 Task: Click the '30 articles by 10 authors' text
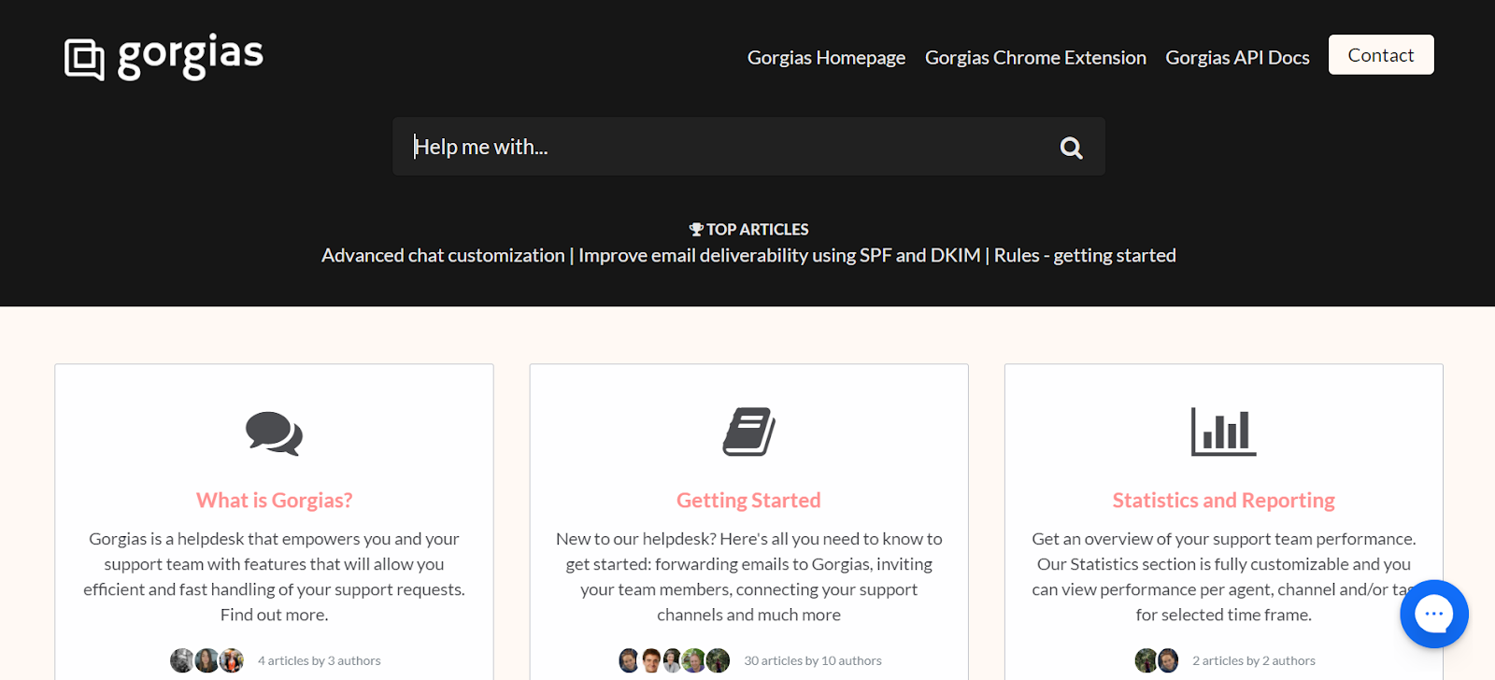(x=813, y=660)
